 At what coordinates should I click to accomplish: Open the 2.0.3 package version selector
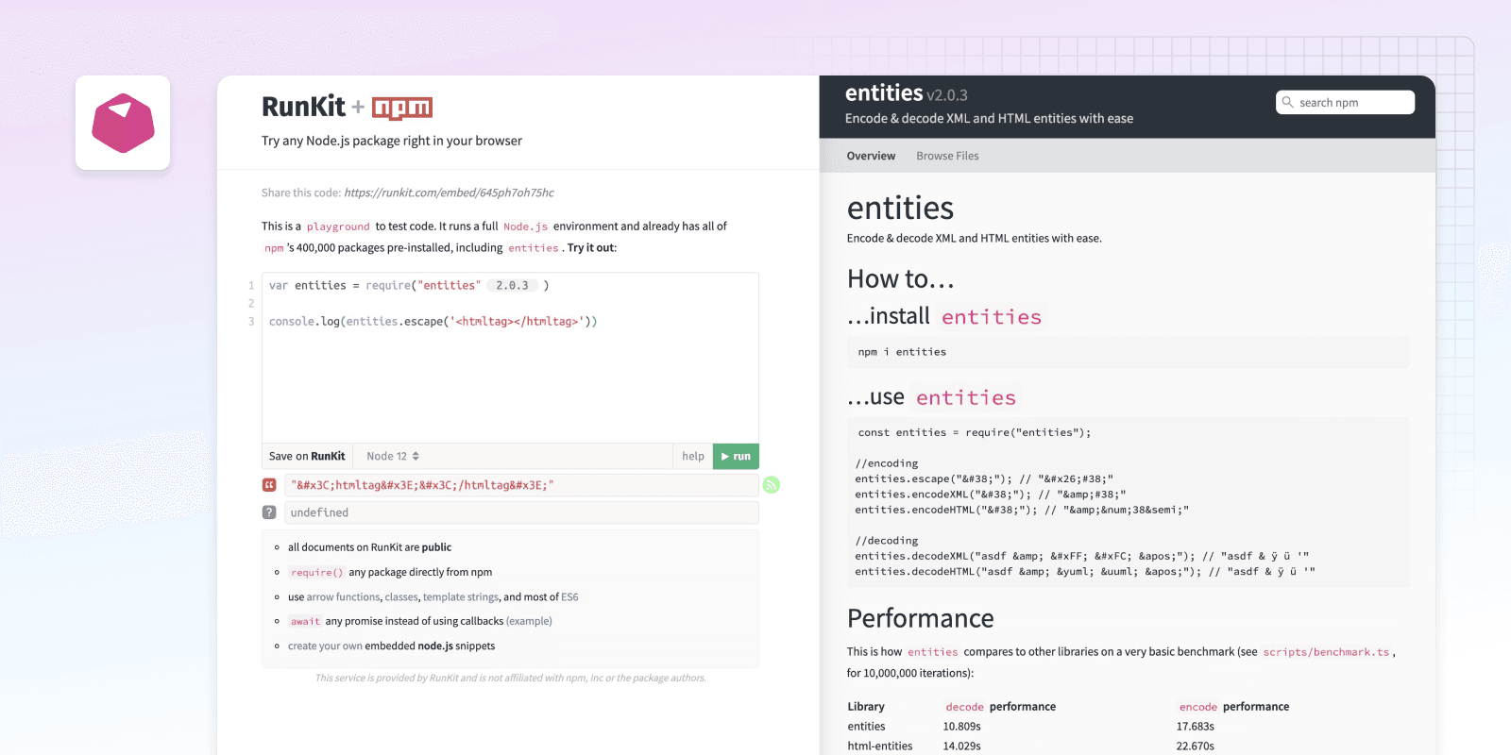click(x=513, y=285)
